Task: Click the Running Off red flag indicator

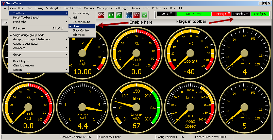Action: [221, 14]
